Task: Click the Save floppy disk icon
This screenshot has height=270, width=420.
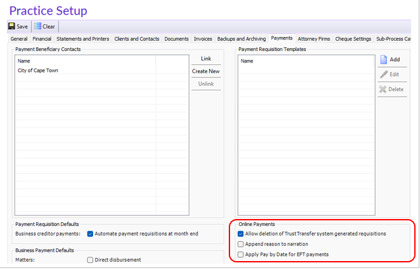Action: 11,26
